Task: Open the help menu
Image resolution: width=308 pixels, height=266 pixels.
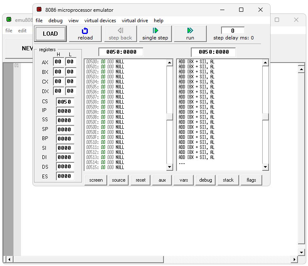Action: (x=158, y=21)
